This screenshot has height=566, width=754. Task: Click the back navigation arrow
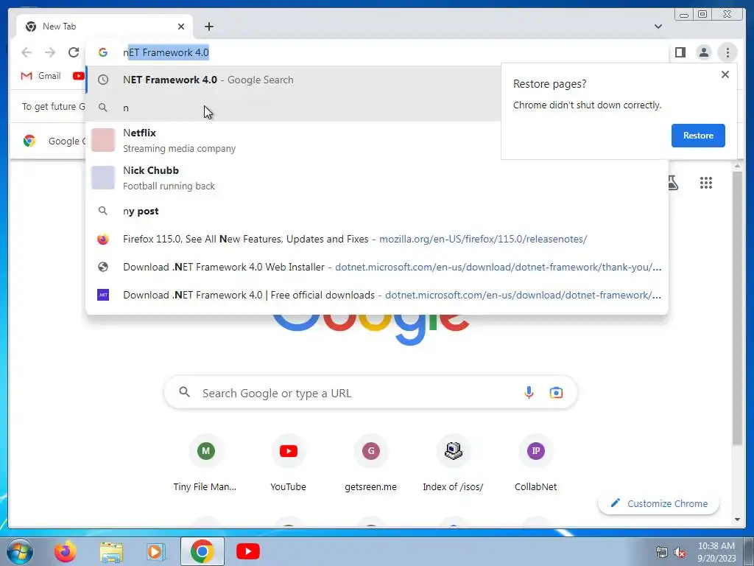pyautogui.click(x=27, y=52)
